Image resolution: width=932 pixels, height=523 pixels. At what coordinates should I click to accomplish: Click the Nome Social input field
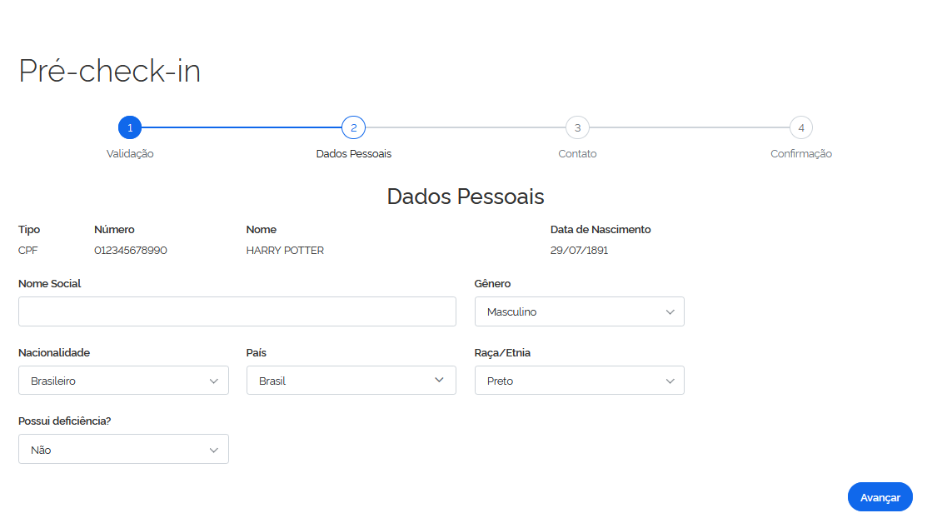(237, 311)
